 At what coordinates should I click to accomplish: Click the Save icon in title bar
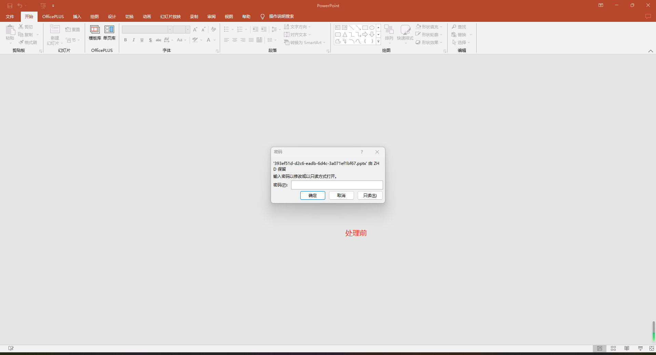10,6
